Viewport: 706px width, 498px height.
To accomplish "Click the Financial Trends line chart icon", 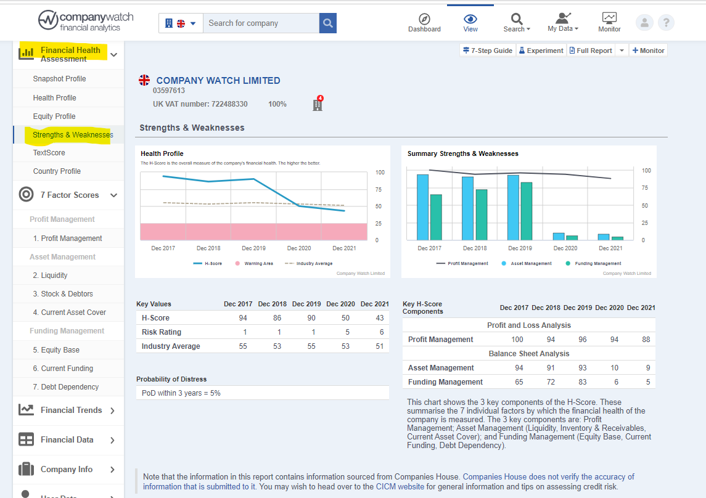I will tap(26, 409).
